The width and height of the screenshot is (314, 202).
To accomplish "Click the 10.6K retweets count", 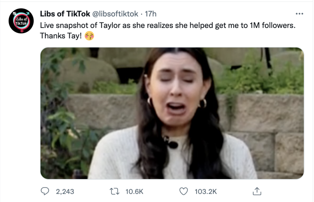I will point(135,192).
